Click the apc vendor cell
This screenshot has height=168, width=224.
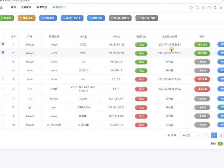[30, 108]
